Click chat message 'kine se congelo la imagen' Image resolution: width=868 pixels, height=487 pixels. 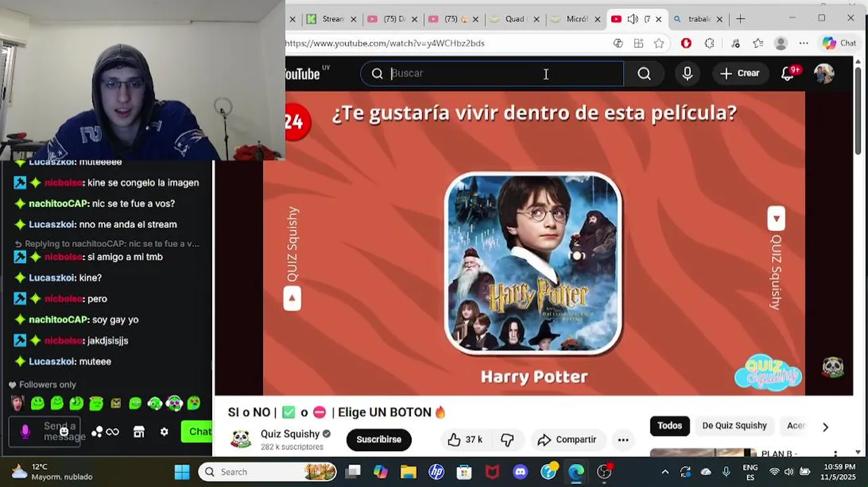(x=143, y=183)
